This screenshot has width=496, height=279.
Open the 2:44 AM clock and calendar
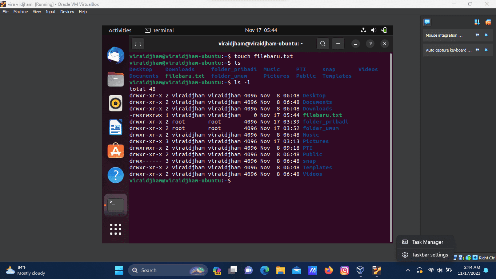coord(469,270)
